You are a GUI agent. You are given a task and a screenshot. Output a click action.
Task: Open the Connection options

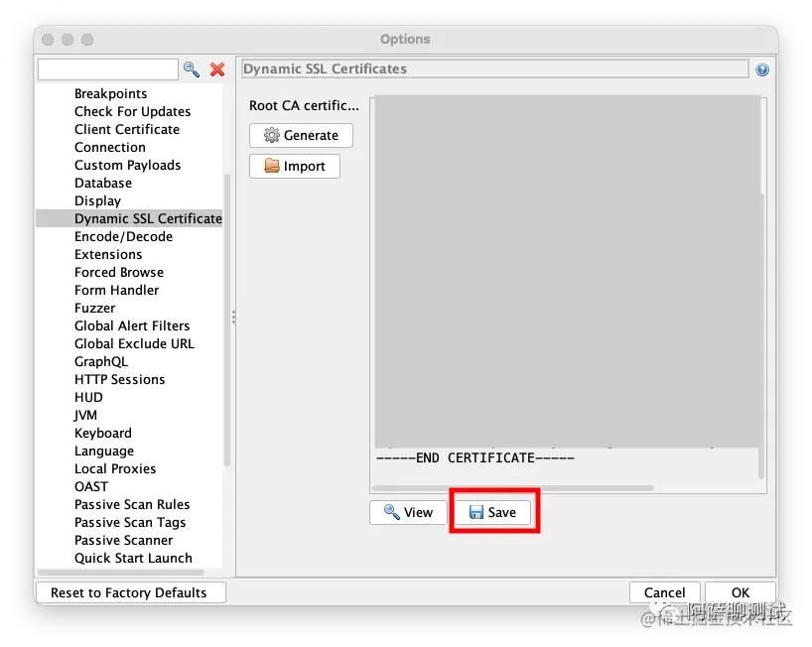110,148
